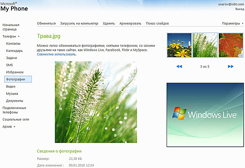Select the red autumn leaf thumbnail
The height and width of the screenshot is (168, 245).
[231, 45]
